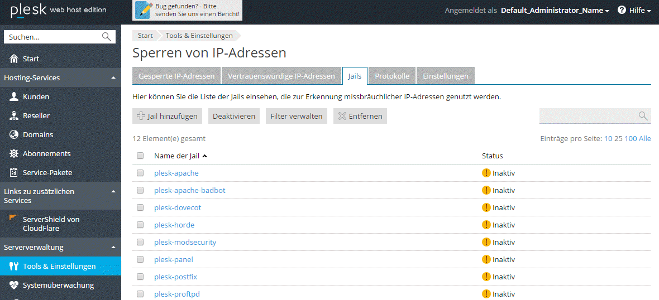This screenshot has width=659, height=300.
Task: Click the warning icon for plesk-panel
Action: point(486,259)
